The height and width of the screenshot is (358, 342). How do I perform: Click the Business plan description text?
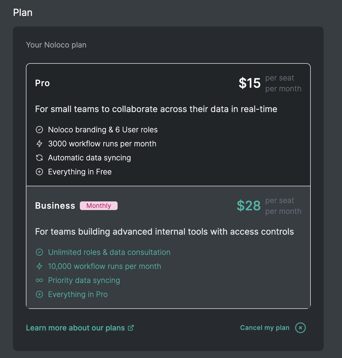tap(165, 232)
